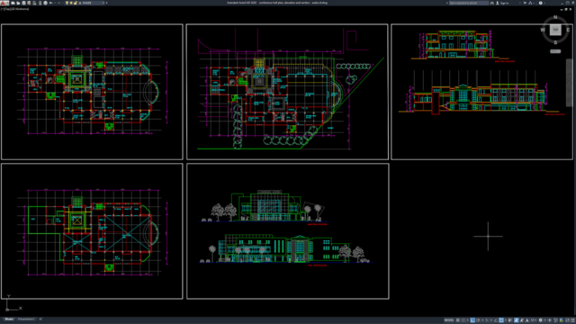Click South on the ViewCube compass

point(555,42)
